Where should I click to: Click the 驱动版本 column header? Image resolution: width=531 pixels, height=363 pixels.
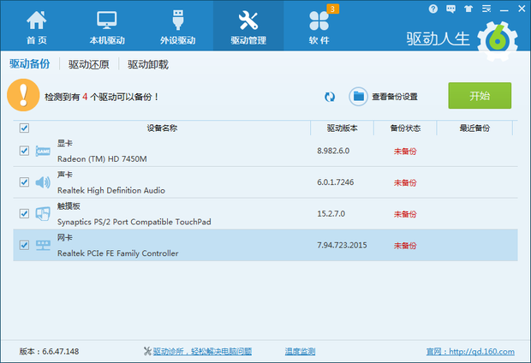click(342, 128)
